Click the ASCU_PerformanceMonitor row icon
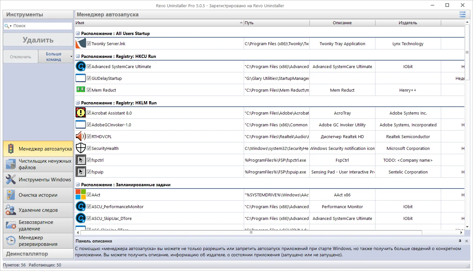This screenshot has height=271, width=473. click(x=80, y=207)
